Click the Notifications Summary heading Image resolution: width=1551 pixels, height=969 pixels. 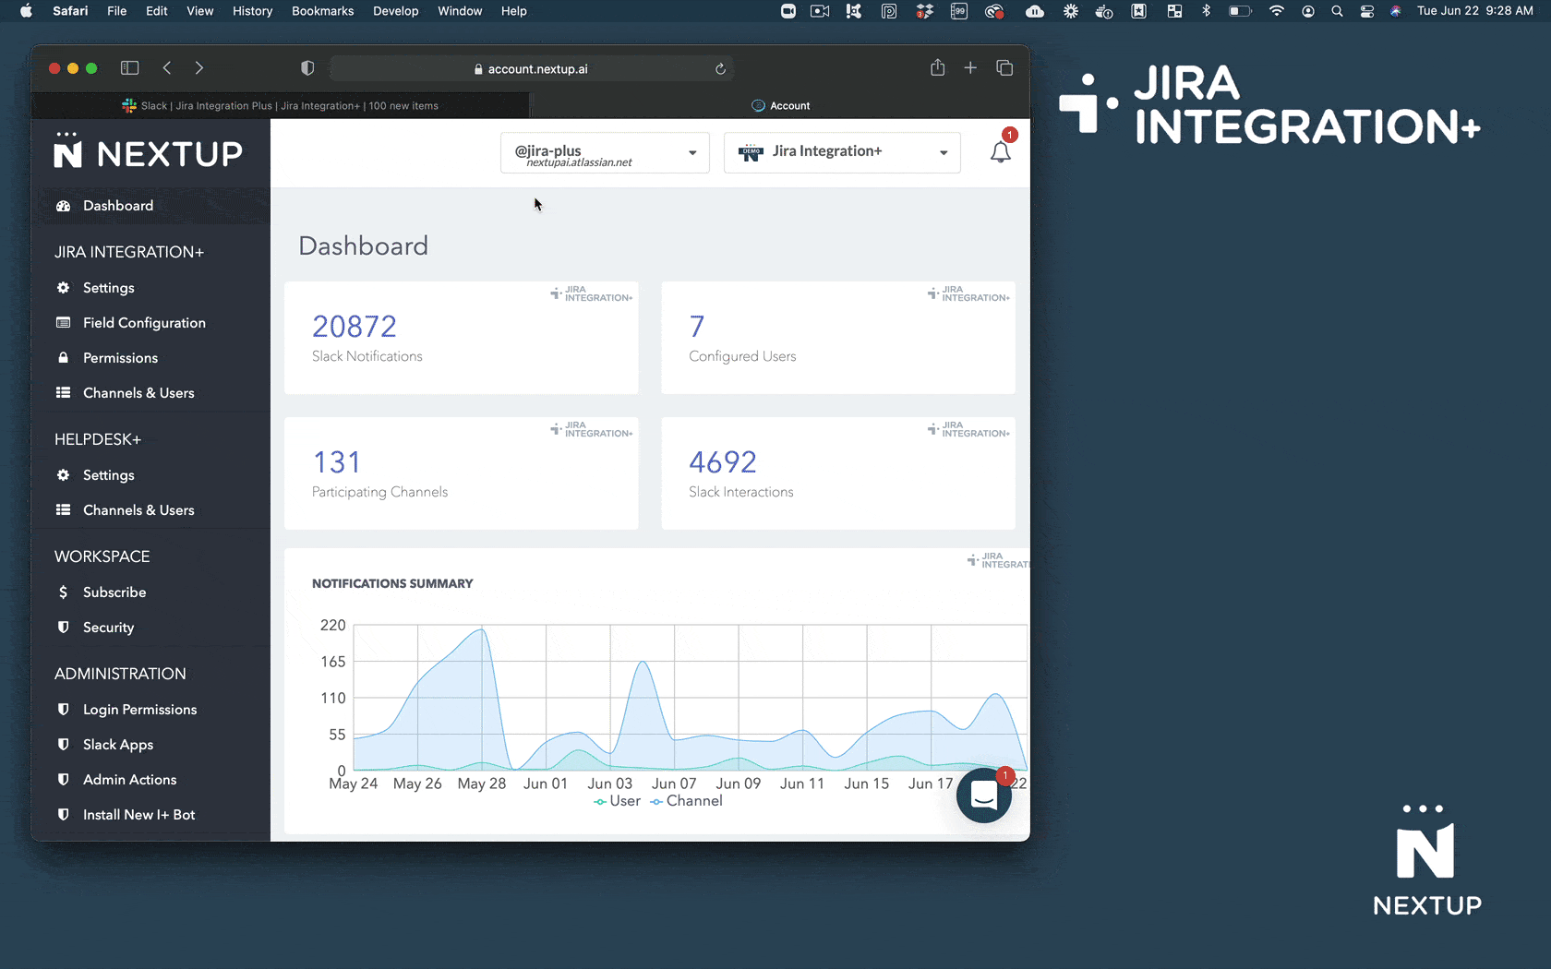coord(392,583)
